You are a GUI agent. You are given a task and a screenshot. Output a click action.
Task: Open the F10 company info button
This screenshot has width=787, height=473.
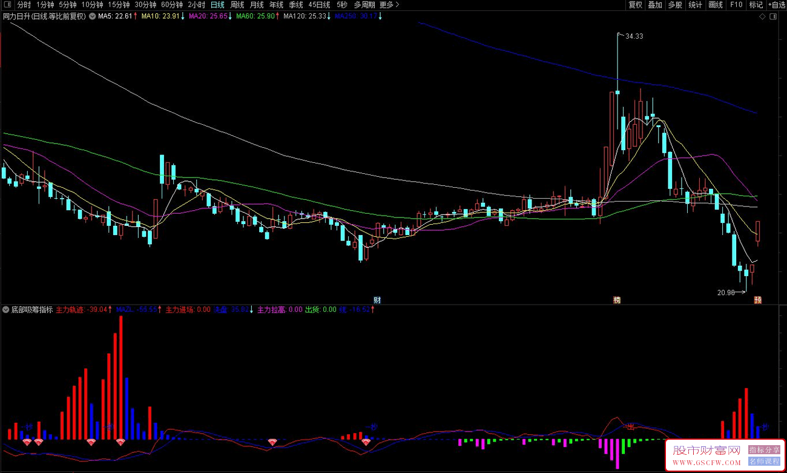coord(736,5)
